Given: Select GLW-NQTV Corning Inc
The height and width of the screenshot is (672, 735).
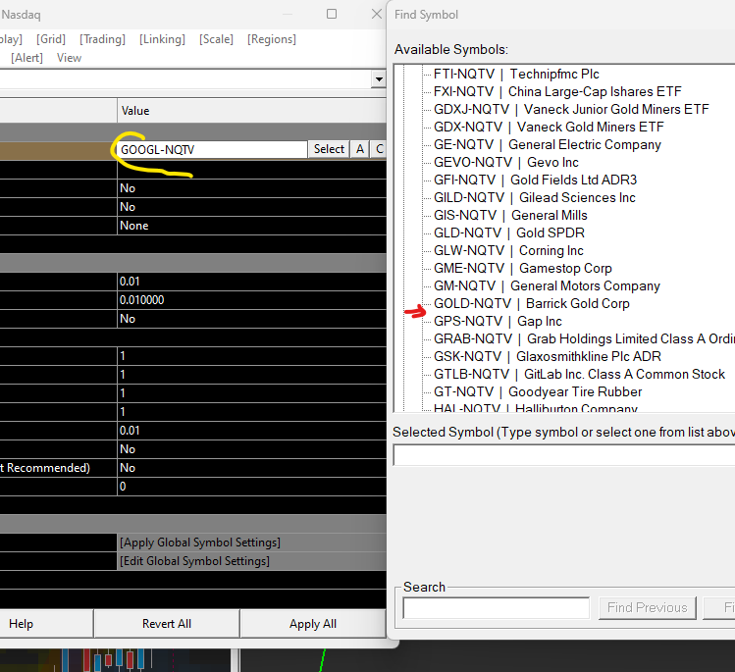Looking at the screenshot, I should tap(508, 251).
